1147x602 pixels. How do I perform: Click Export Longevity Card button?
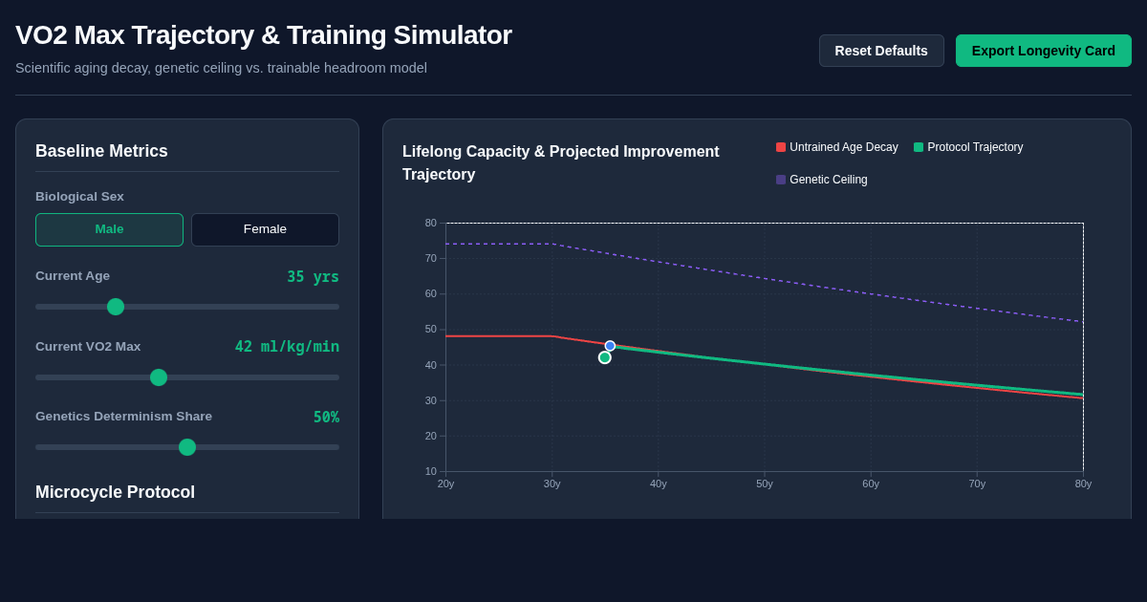(1044, 51)
